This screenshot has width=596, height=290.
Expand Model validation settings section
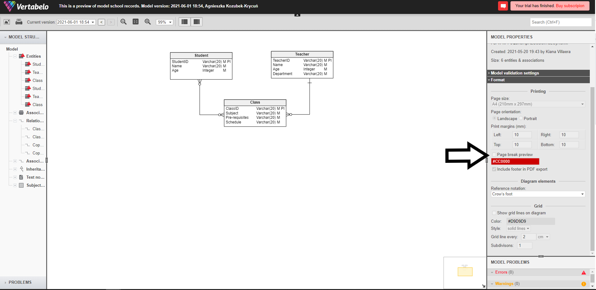[x=538, y=73]
